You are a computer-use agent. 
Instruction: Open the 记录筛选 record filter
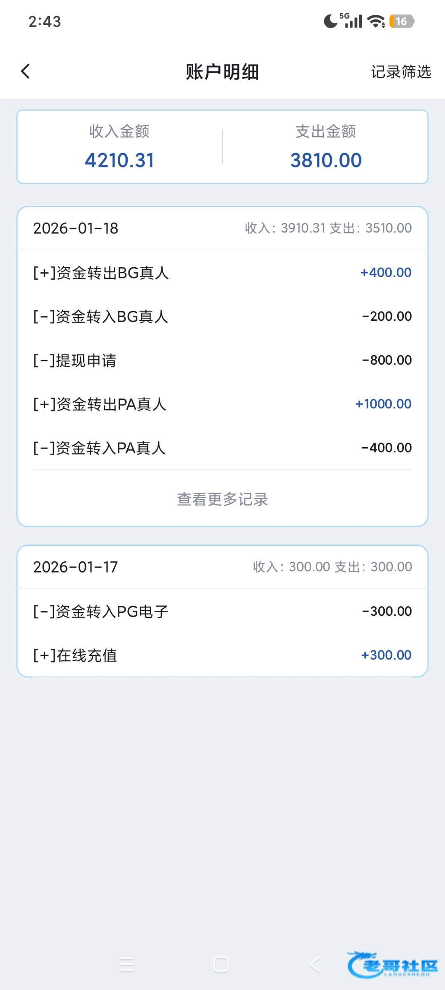(400, 72)
